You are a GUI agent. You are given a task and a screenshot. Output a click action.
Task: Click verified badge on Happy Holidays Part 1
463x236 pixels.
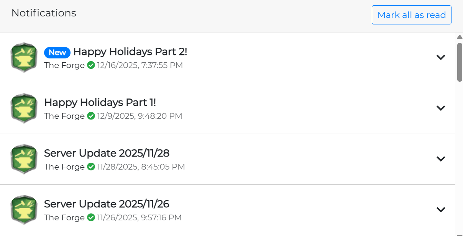click(x=91, y=116)
